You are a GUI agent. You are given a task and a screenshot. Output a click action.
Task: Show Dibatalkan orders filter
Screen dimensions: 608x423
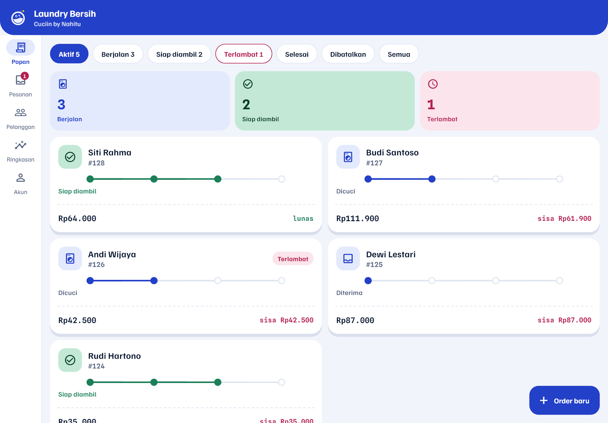(x=348, y=54)
